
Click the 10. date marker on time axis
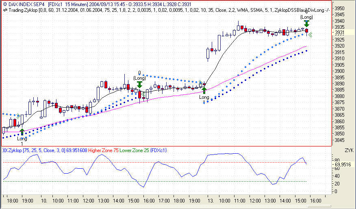(44, 201)
